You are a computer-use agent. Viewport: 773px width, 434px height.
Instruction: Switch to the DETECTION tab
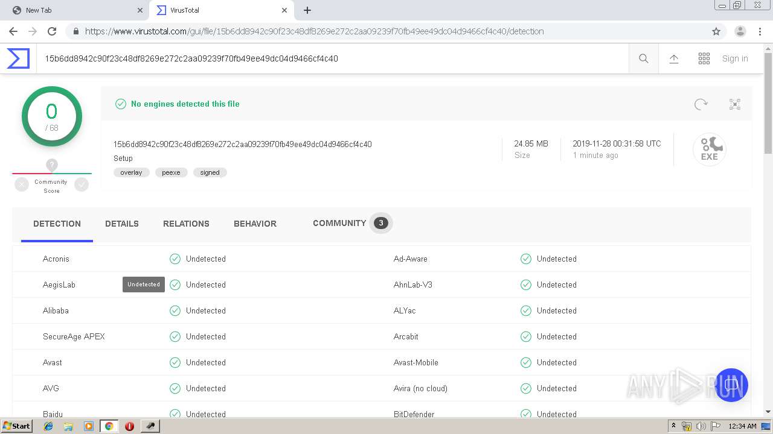pos(57,224)
